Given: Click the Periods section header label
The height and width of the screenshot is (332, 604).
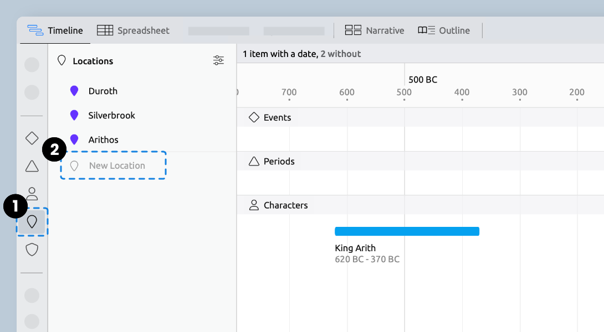Looking at the screenshot, I should click(279, 162).
